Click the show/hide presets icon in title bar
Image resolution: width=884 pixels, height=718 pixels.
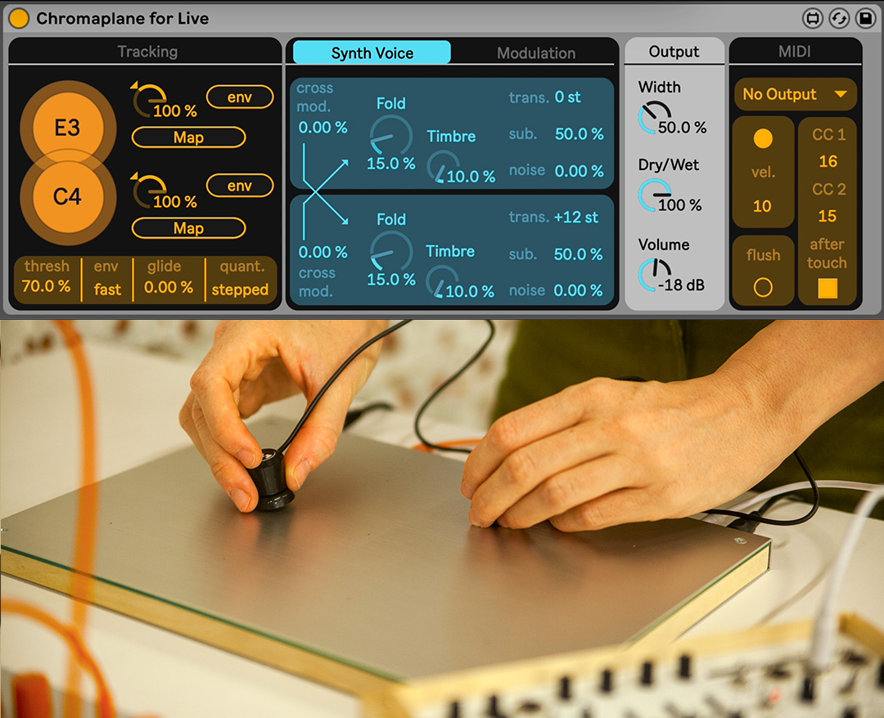[812, 18]
